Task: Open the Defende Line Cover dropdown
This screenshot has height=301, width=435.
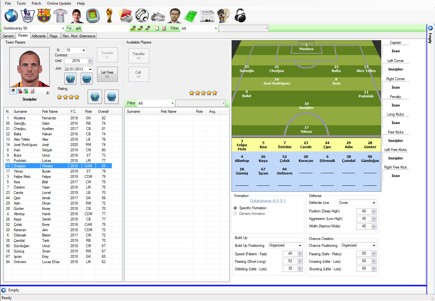Action: [x=374, y=203]
